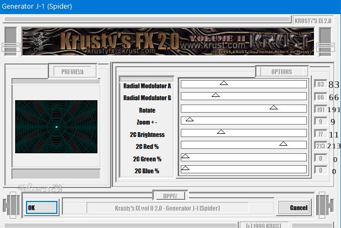Click the 2C Green value field 0
Screen dimensions: 341x228
(x=320, y=158)
